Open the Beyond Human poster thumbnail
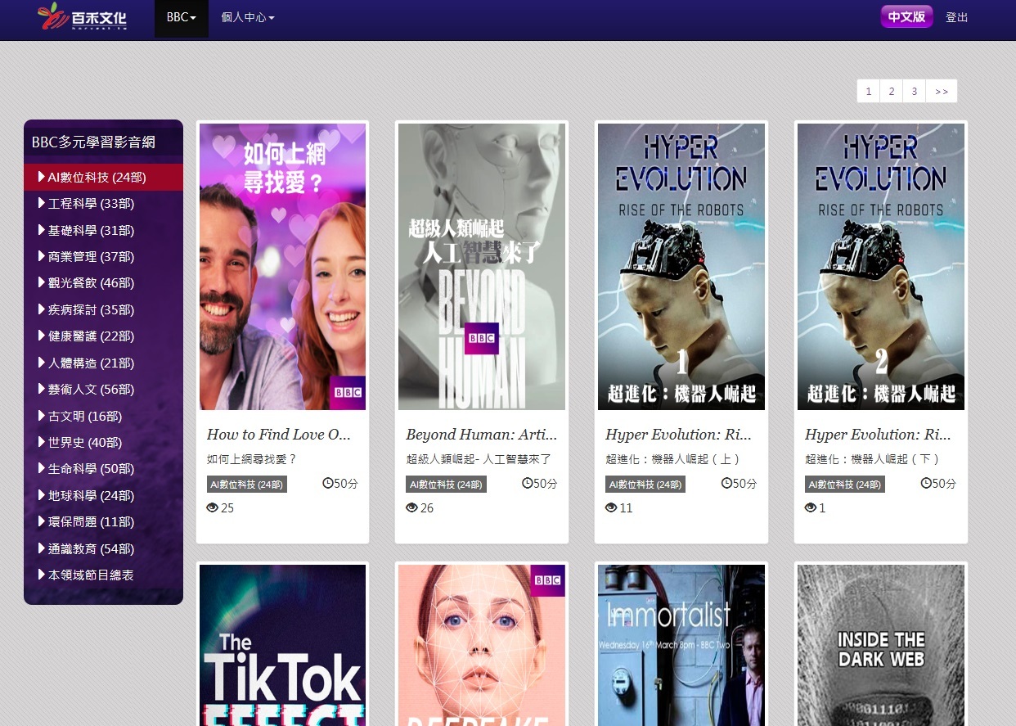Screen dimensions: 1016x726 (481, 266)
